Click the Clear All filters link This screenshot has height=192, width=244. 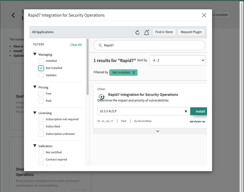(x=76, y=45)
